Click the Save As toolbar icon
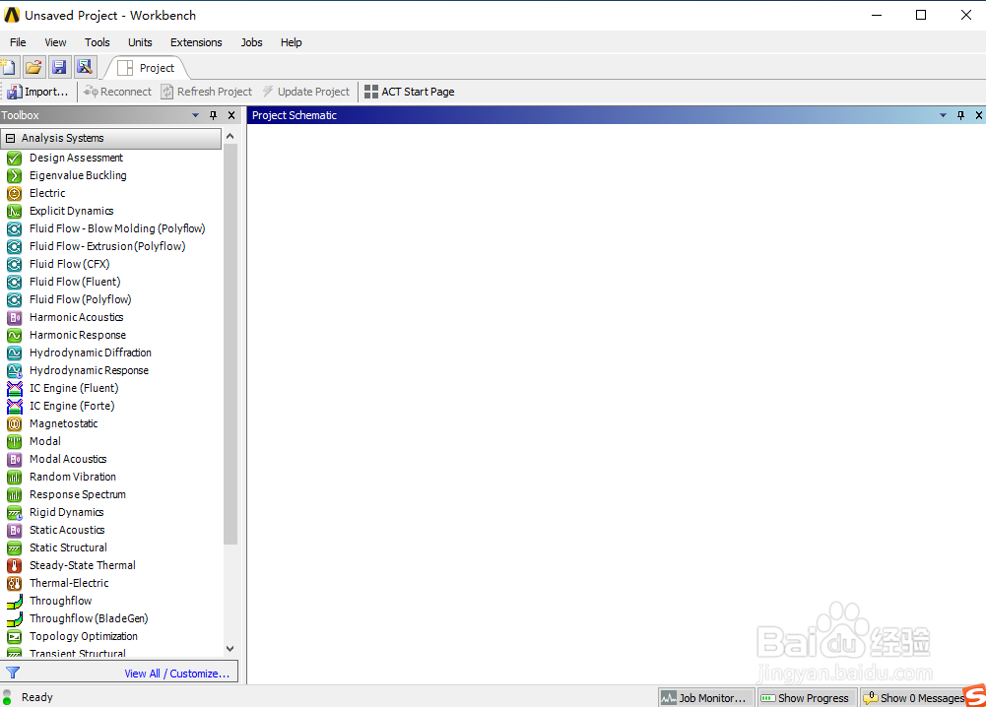The height and width of the screenshot is (707, 986). click(85, 67)
